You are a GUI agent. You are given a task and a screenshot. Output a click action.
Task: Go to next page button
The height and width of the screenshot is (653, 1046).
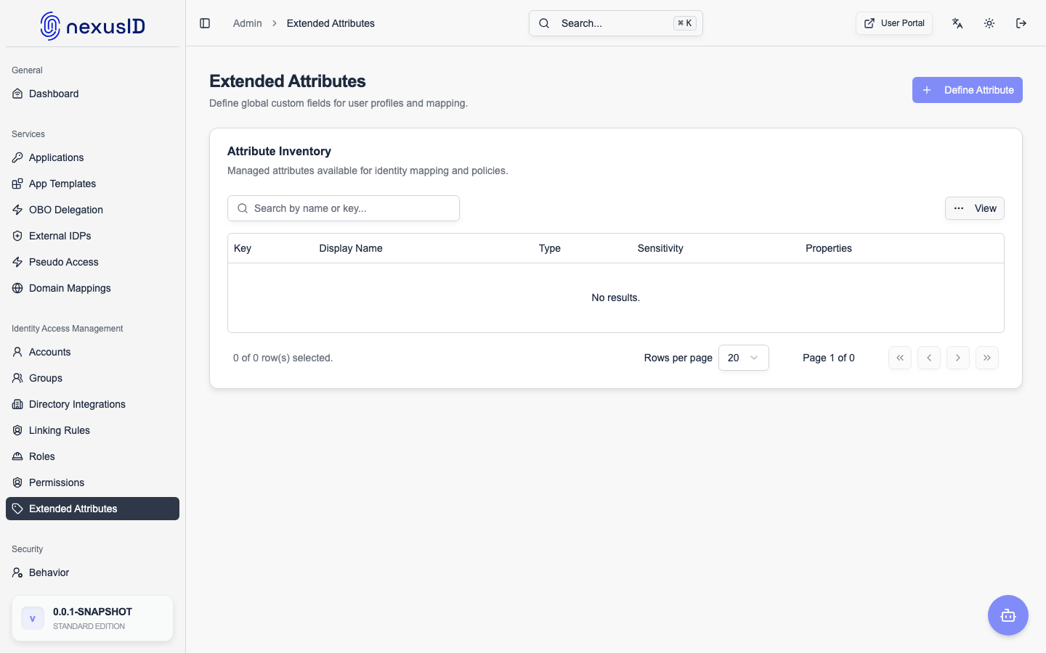957,358
